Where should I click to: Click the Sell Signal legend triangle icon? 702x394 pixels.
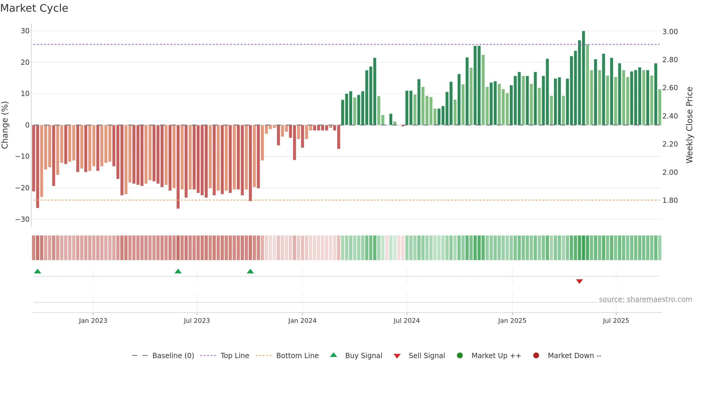[397, 356]
